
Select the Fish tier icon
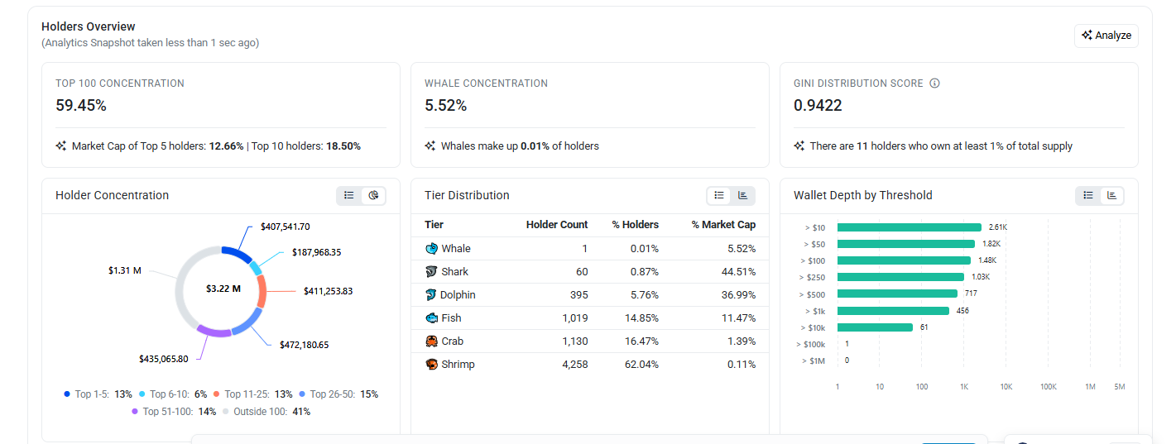(431, 318)
